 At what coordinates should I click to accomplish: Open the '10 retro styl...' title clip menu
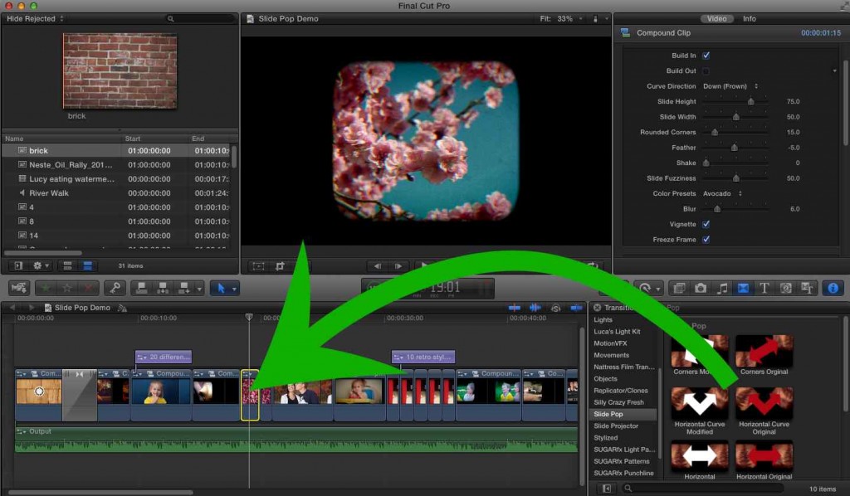(x=398, y=357)
